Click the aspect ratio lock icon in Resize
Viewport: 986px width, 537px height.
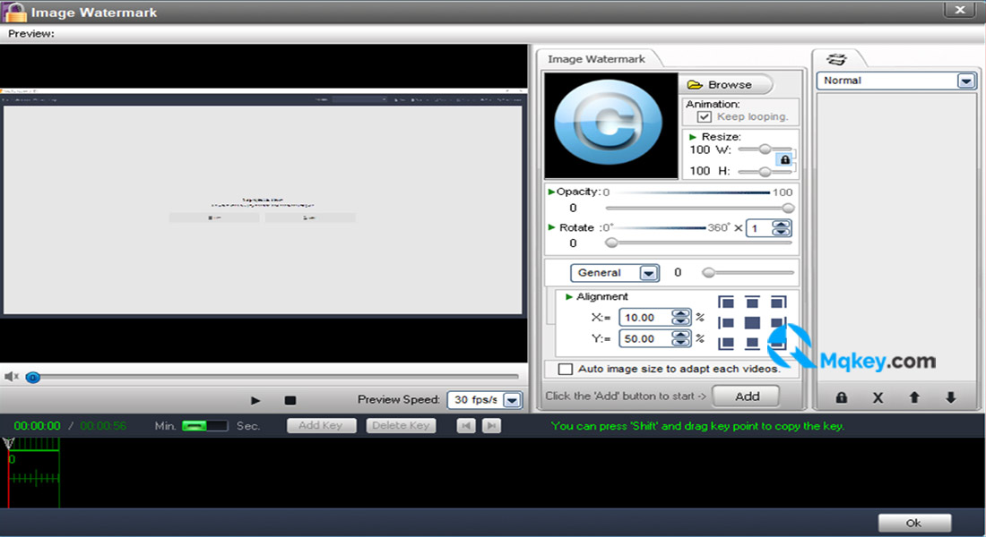(785, 159)
